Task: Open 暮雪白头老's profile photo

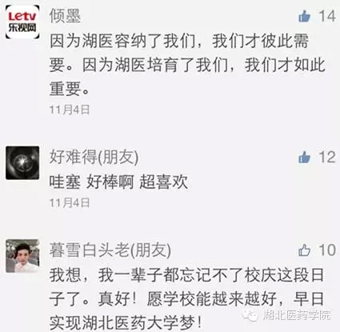Action: coord(22,256)
